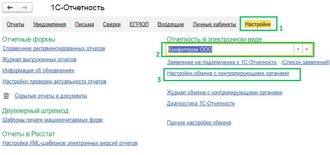Open Прочие настройки обмена link
Viewport: 330px width, 155px height.
[199, 123]
